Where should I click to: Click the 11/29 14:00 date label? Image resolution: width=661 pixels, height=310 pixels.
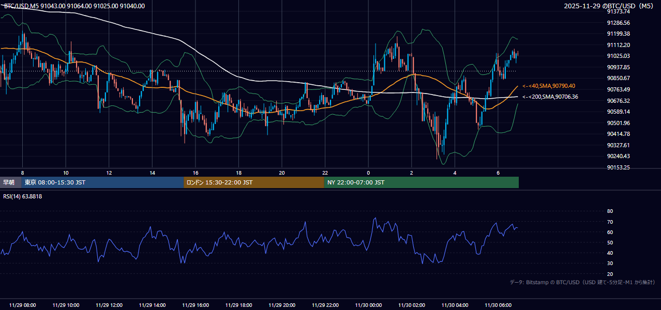click(x=152, y=305)
